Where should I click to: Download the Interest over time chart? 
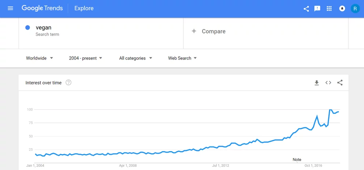pos(317,83)
